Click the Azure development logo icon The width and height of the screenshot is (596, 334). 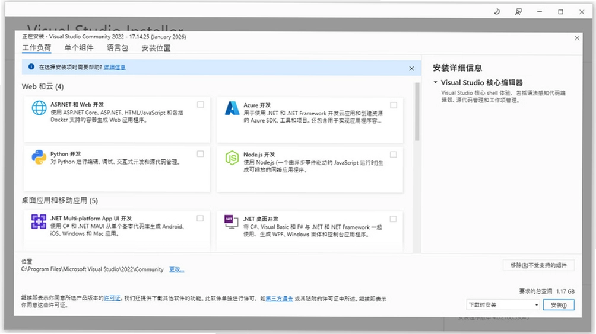(232, 108)
